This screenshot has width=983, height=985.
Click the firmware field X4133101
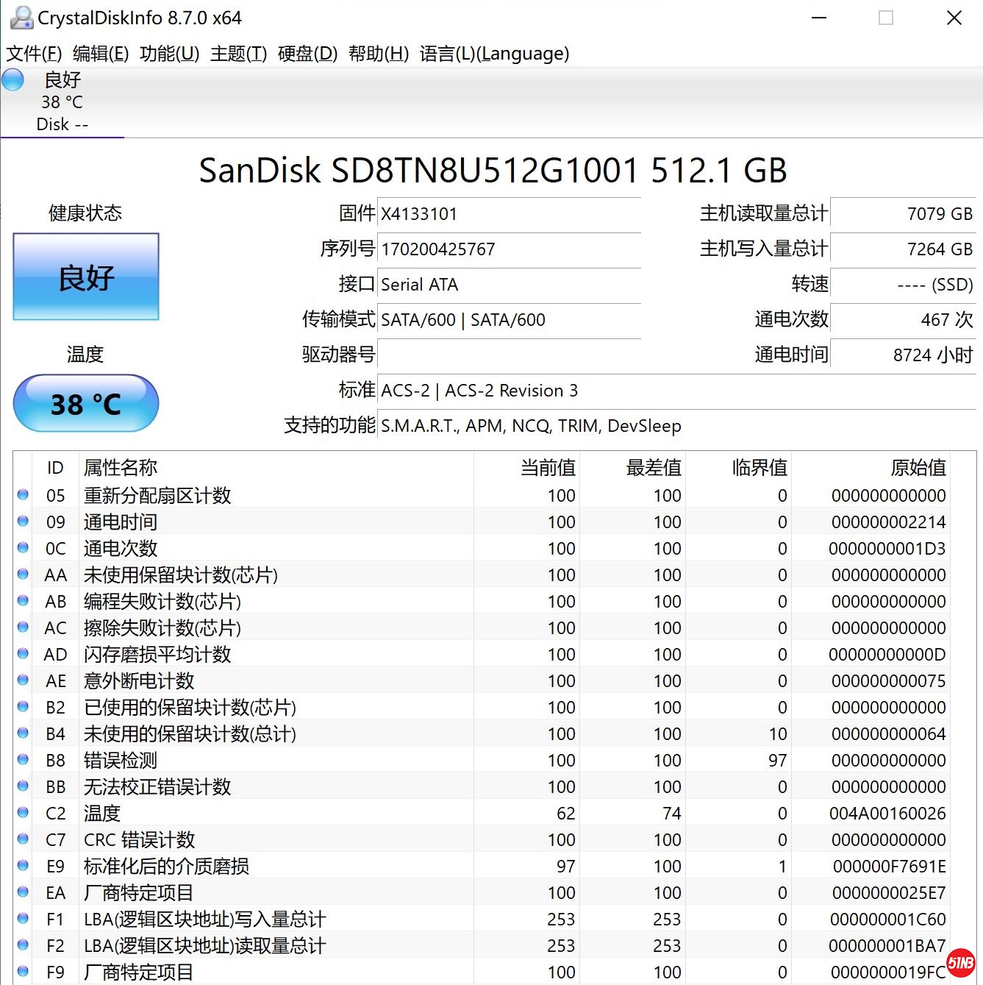point(509,214)
